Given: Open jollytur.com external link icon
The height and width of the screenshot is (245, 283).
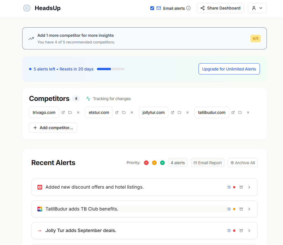Looking at the screenshot, I should pos(172,112).
